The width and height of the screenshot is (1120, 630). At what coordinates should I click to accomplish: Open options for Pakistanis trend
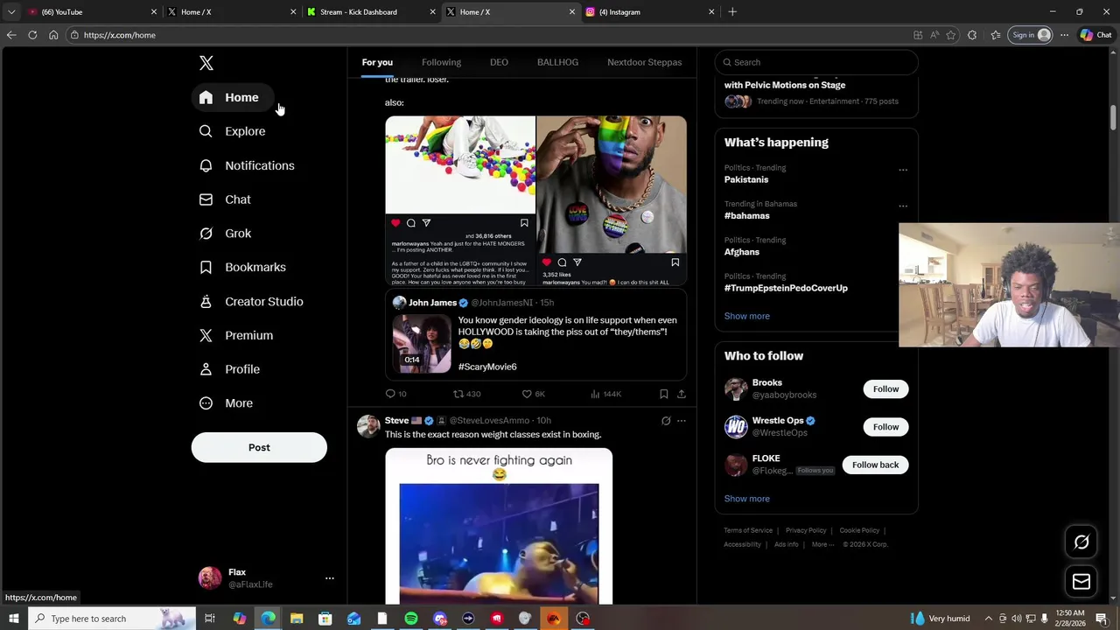click(903, 170)
